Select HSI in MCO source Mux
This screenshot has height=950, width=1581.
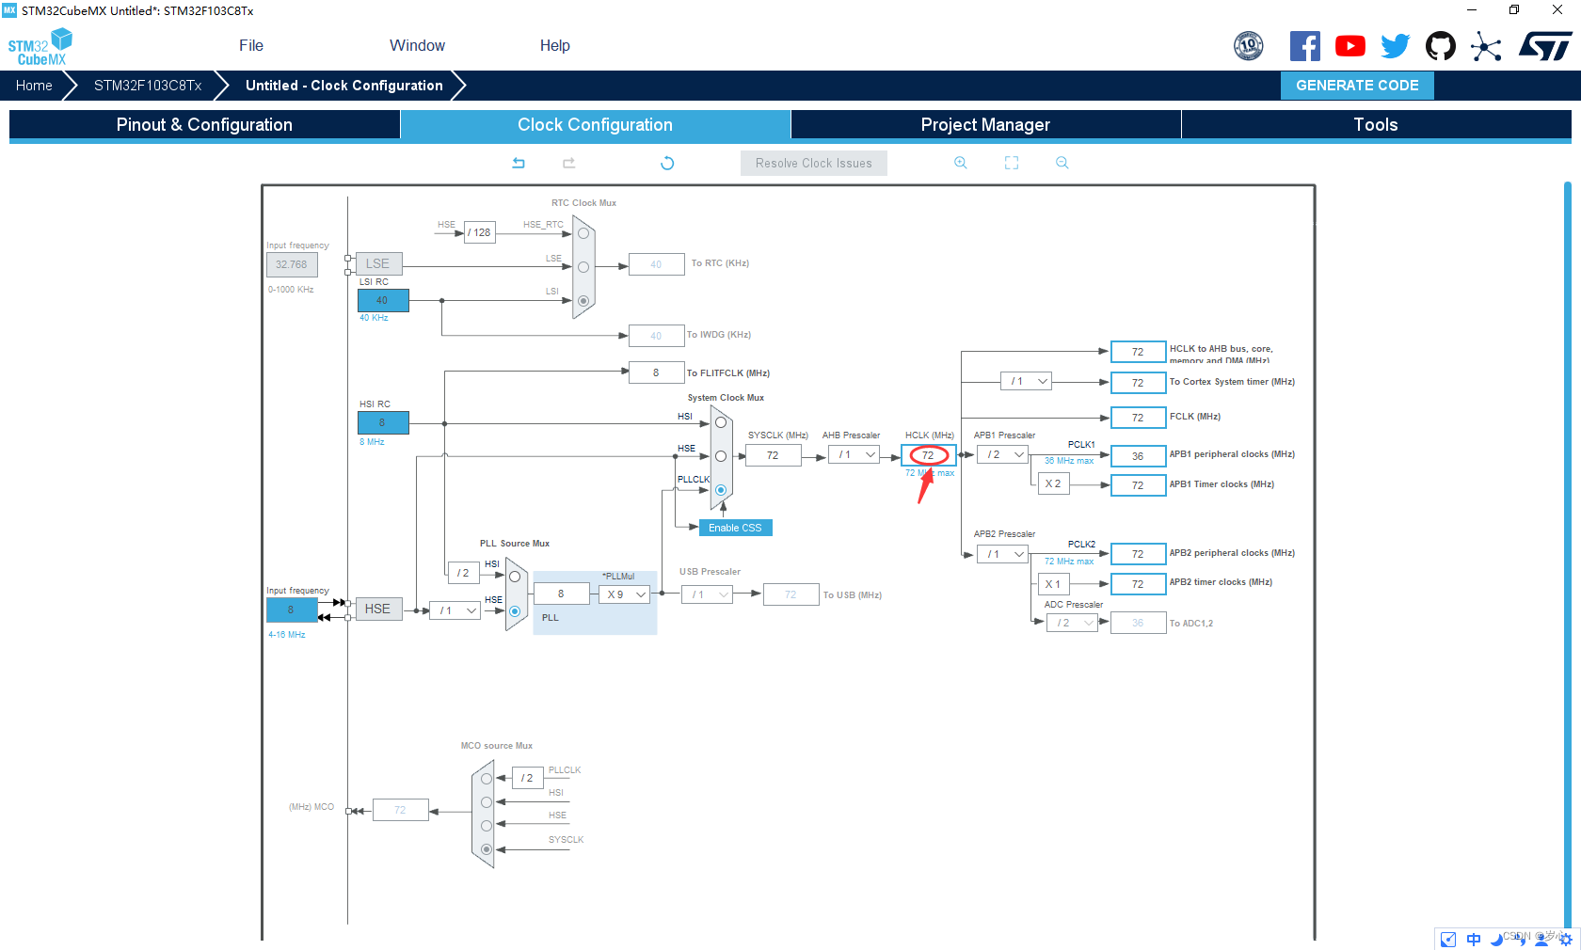click(x=487, y=802)
